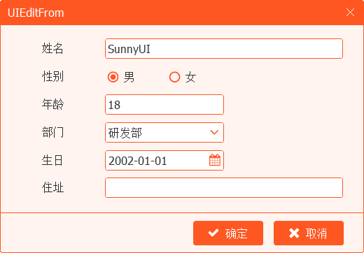Select the 女 radio button
This screenshot has height=253, width=364.
(174, 77)
